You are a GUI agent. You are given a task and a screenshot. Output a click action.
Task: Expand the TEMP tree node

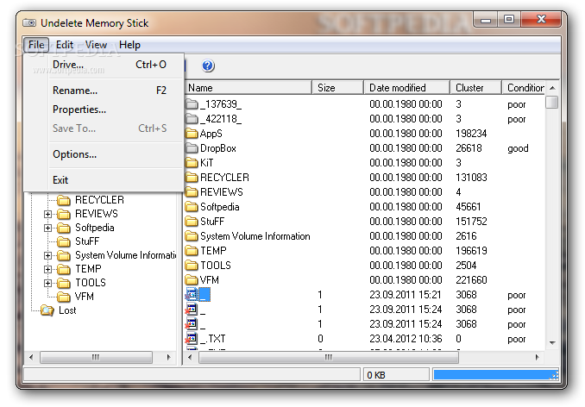click(x=47, y=270)
